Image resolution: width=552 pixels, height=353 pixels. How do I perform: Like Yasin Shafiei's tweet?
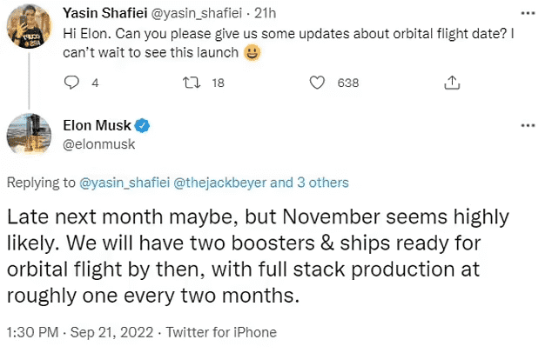pyautogui.click(x=318, y=83)
